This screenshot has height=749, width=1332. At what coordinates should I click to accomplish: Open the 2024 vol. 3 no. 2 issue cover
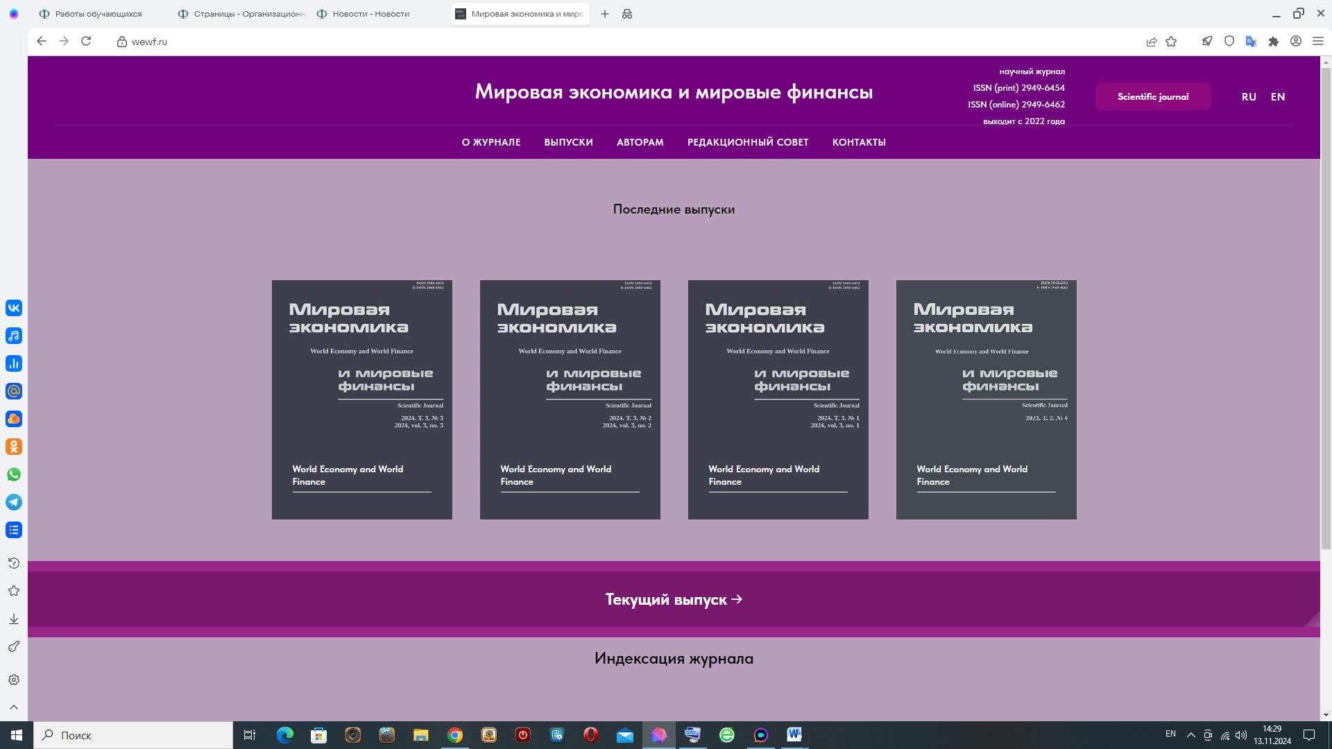click(570, 399)
